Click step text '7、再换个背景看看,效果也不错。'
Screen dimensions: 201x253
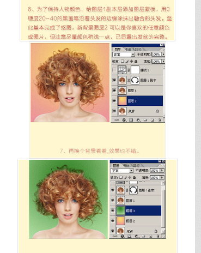[100, 151]
